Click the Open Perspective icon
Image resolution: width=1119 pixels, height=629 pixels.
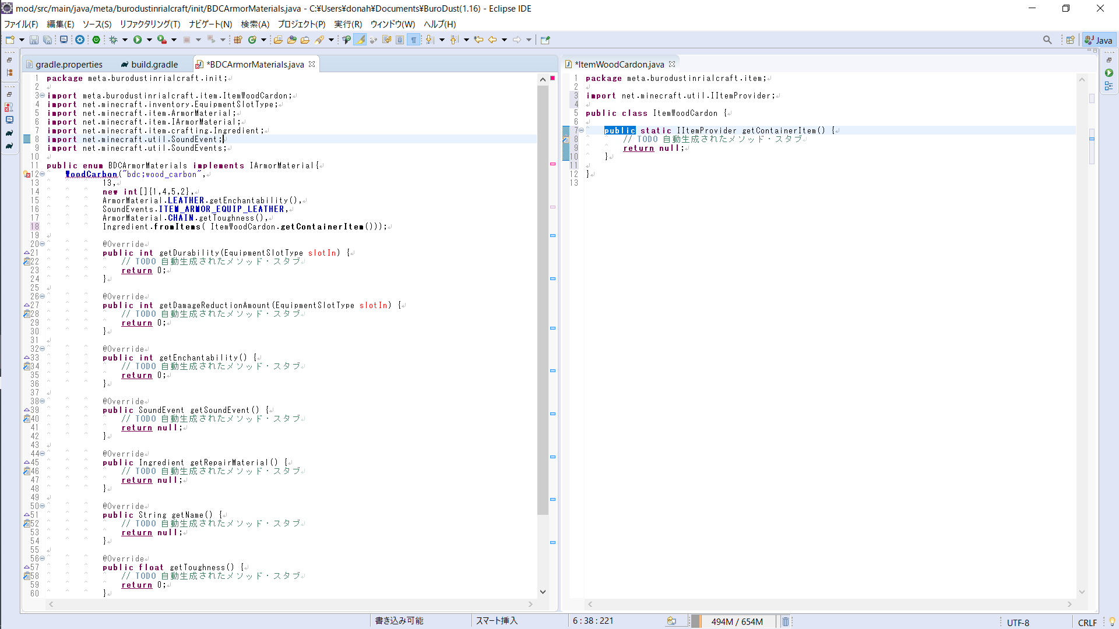click(1070, 40)
